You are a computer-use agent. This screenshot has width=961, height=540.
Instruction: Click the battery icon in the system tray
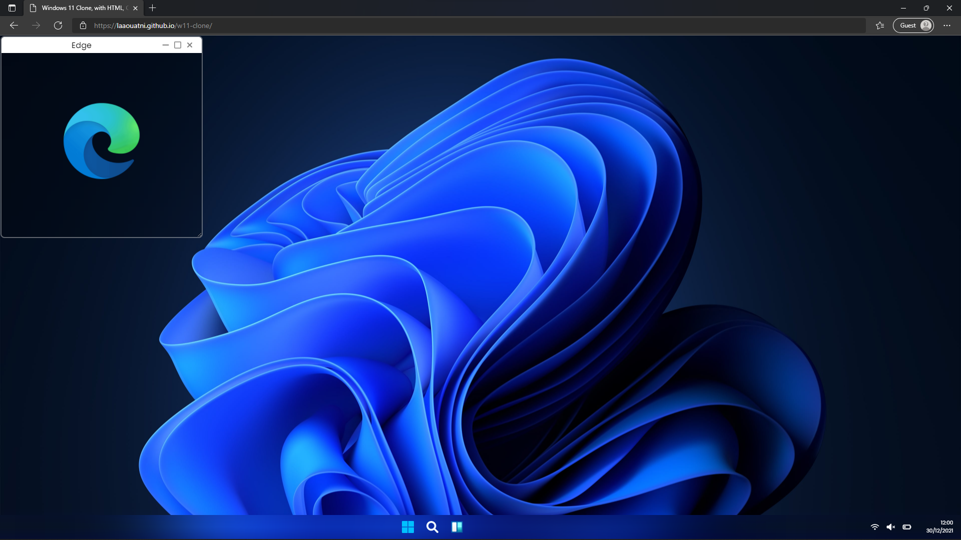907,526
